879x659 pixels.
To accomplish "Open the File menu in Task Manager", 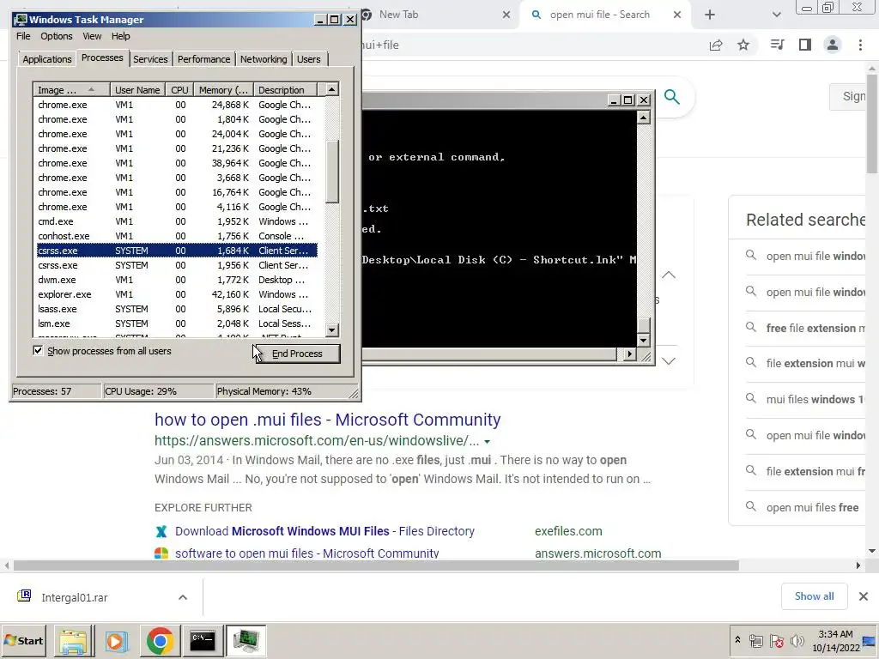I will click(x=23, y=36).
